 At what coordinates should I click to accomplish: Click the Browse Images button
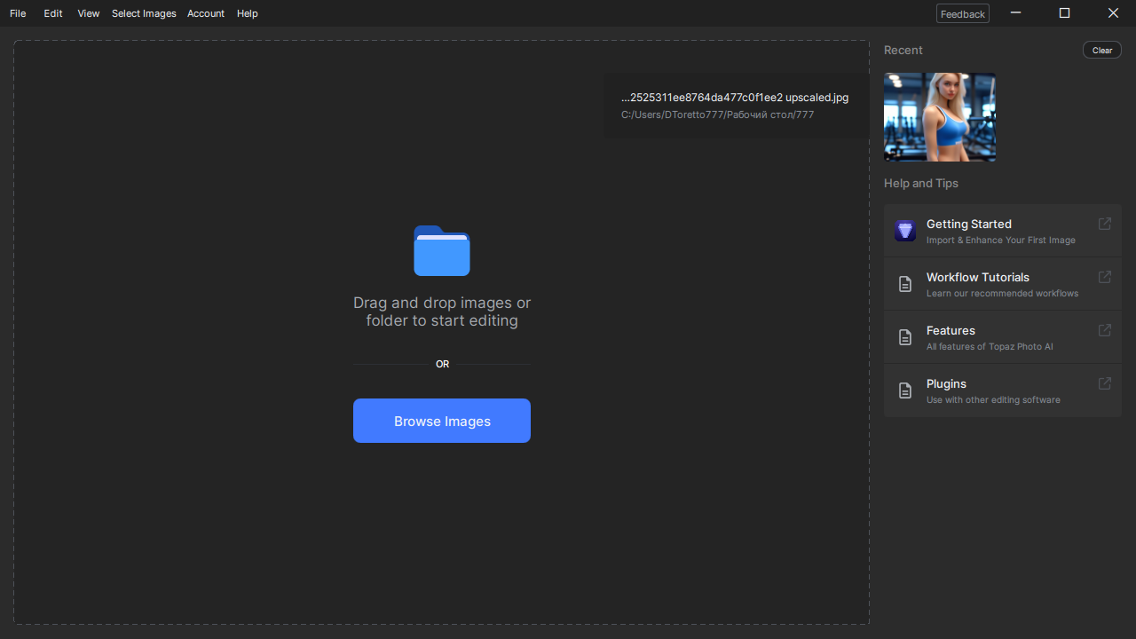(x=442, y=421)
